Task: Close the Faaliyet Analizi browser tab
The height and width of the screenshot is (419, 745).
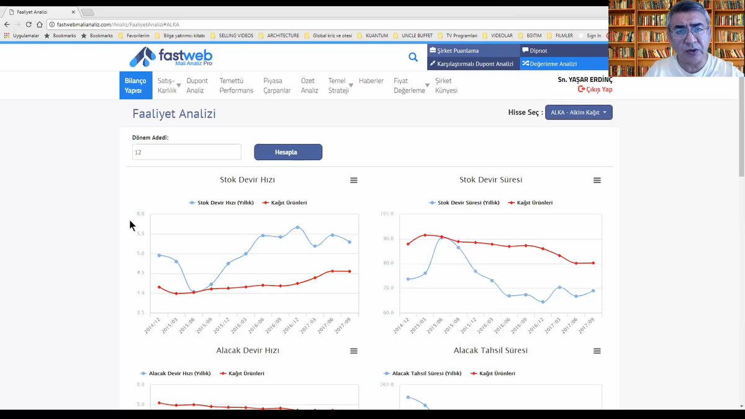Action: (73, 12)
